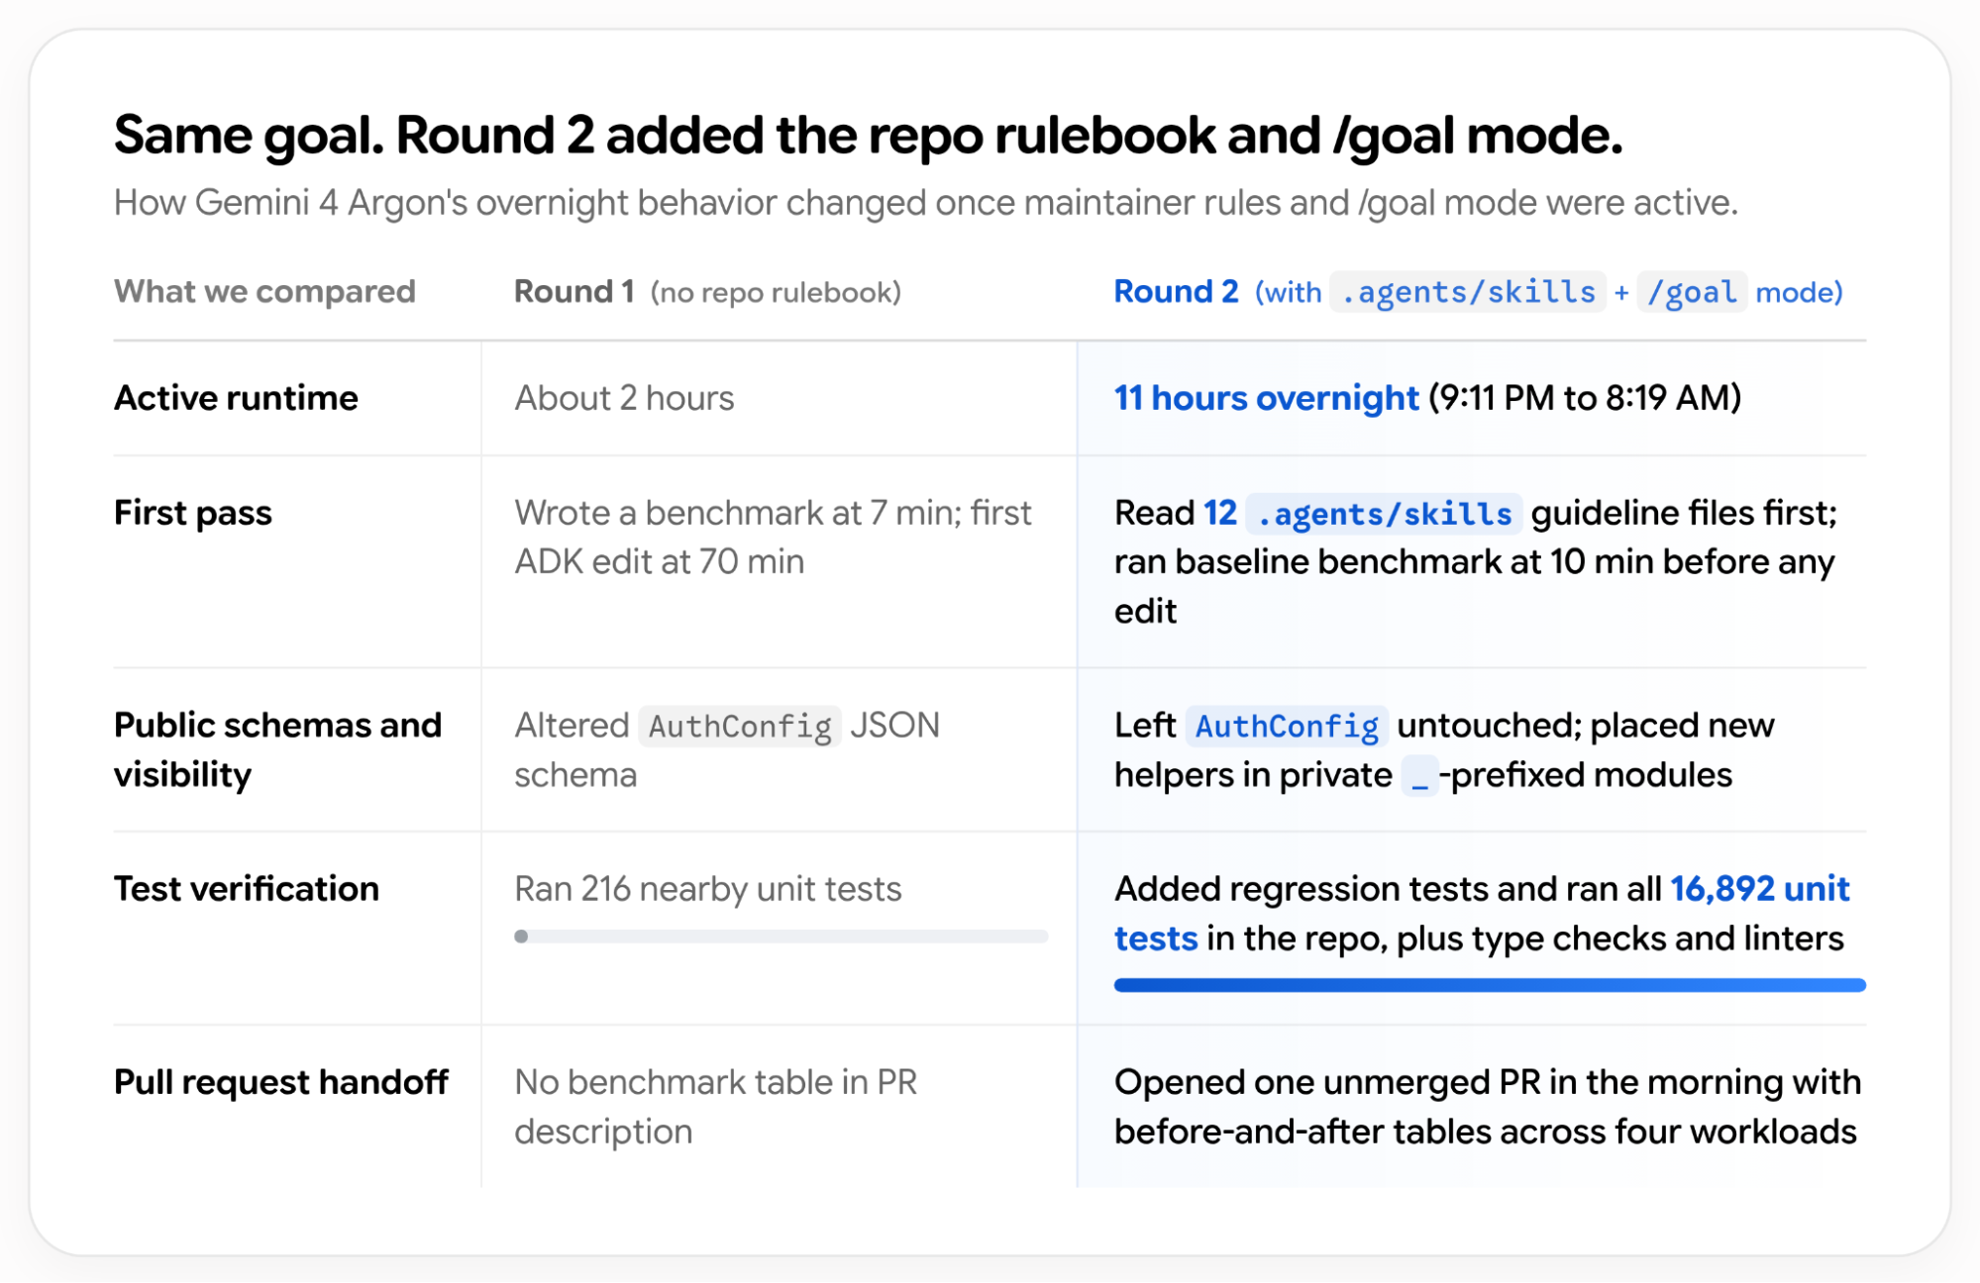
Task: Click the '_' underscore prefix chip
Action: pyautogui.click(x=1419, y=776)
